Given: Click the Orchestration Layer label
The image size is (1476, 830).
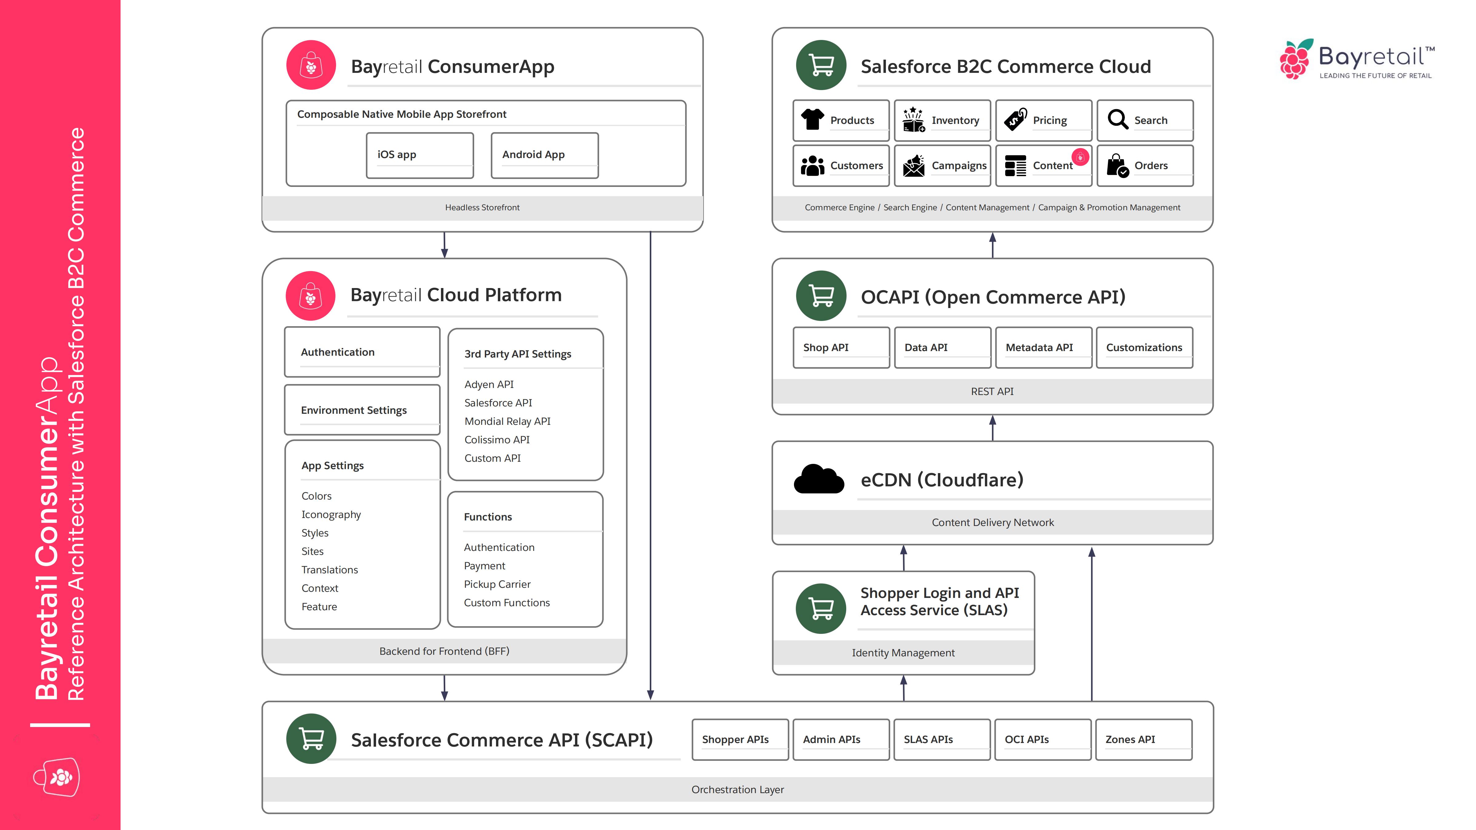Looking at the screenshot, I should 737,789.
